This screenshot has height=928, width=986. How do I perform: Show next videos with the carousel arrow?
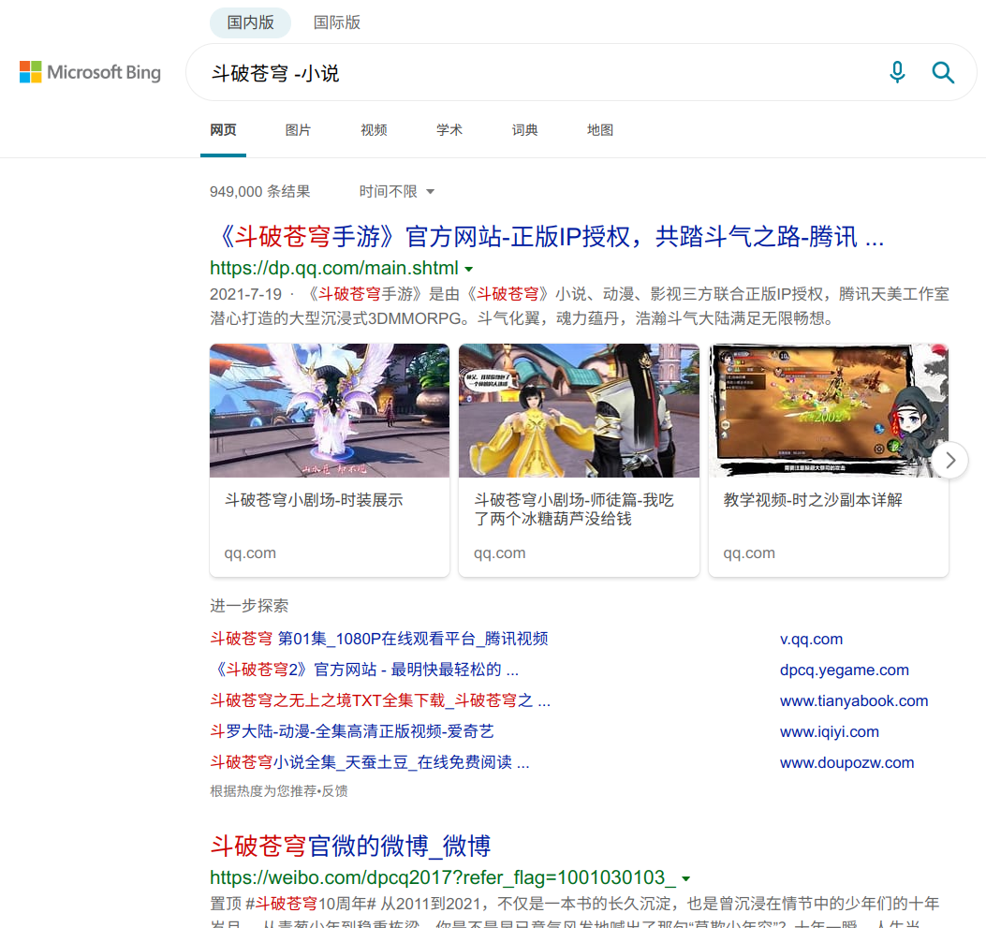coord(950,460)
